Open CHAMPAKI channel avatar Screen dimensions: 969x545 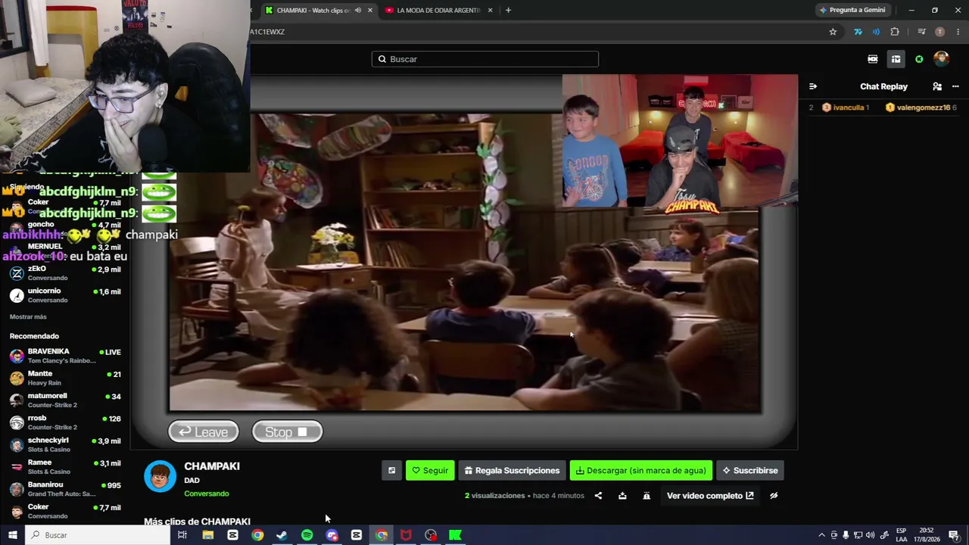coord(160,477)
